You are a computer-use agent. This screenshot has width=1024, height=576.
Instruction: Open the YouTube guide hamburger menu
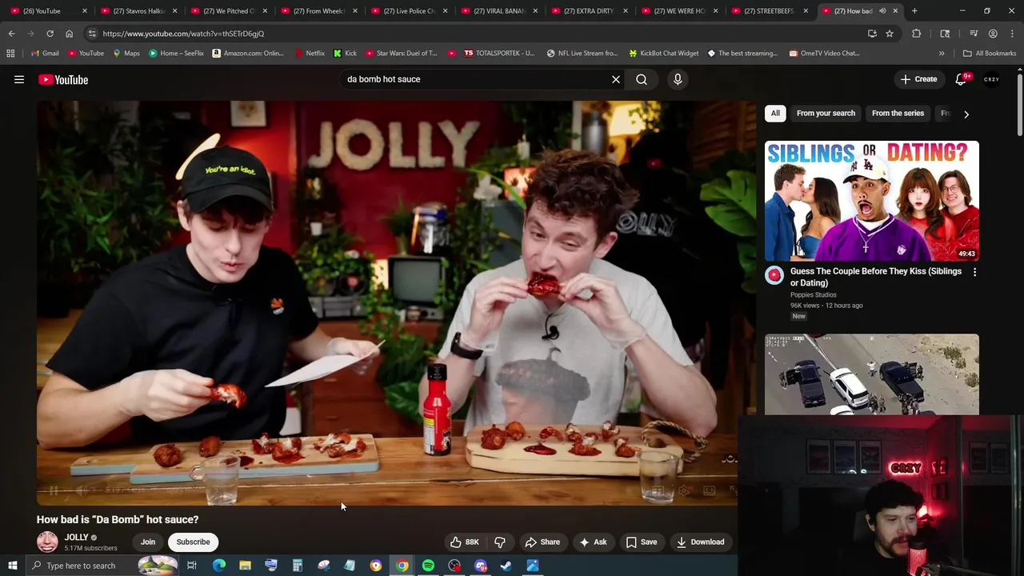(19, 79)
